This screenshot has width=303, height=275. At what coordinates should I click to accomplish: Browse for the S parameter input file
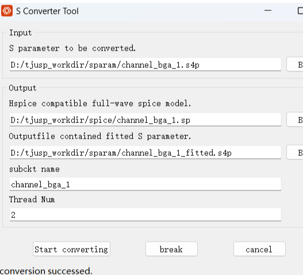295,64
